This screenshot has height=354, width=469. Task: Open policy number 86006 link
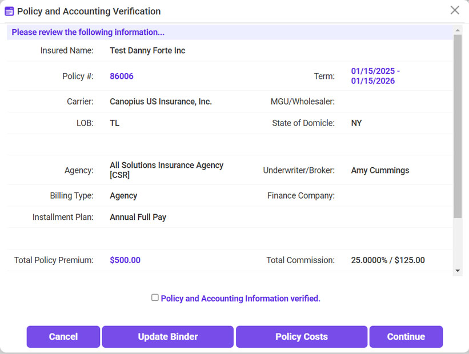coord(122,76)
